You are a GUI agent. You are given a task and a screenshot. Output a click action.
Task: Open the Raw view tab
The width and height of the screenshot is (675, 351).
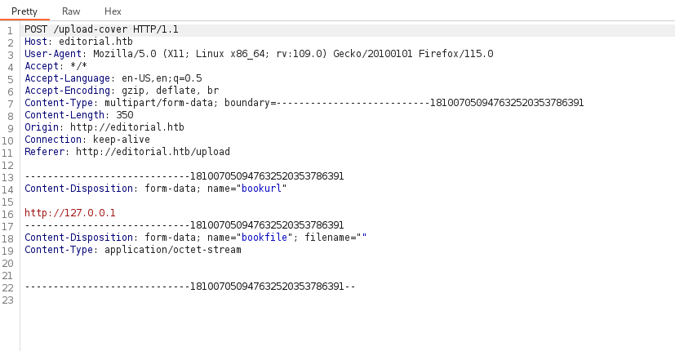(71, 11)
